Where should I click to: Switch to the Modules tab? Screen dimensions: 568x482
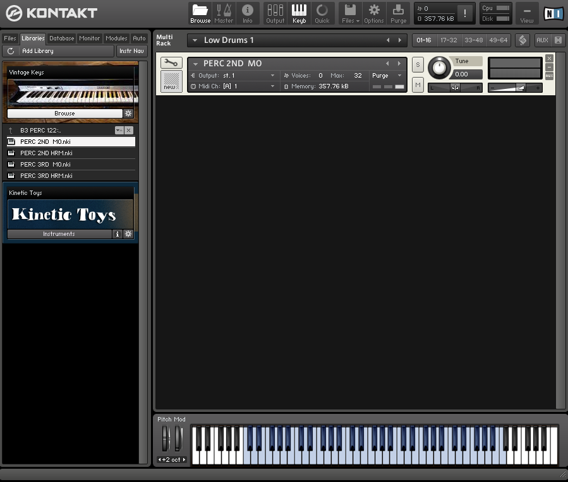click(x=116, y=38)
